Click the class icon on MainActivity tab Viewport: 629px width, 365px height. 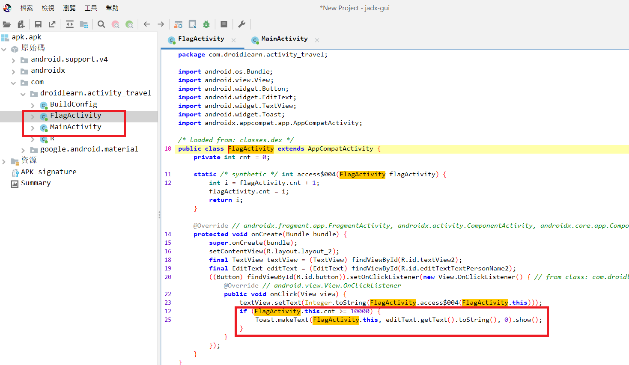click(255, 40)
